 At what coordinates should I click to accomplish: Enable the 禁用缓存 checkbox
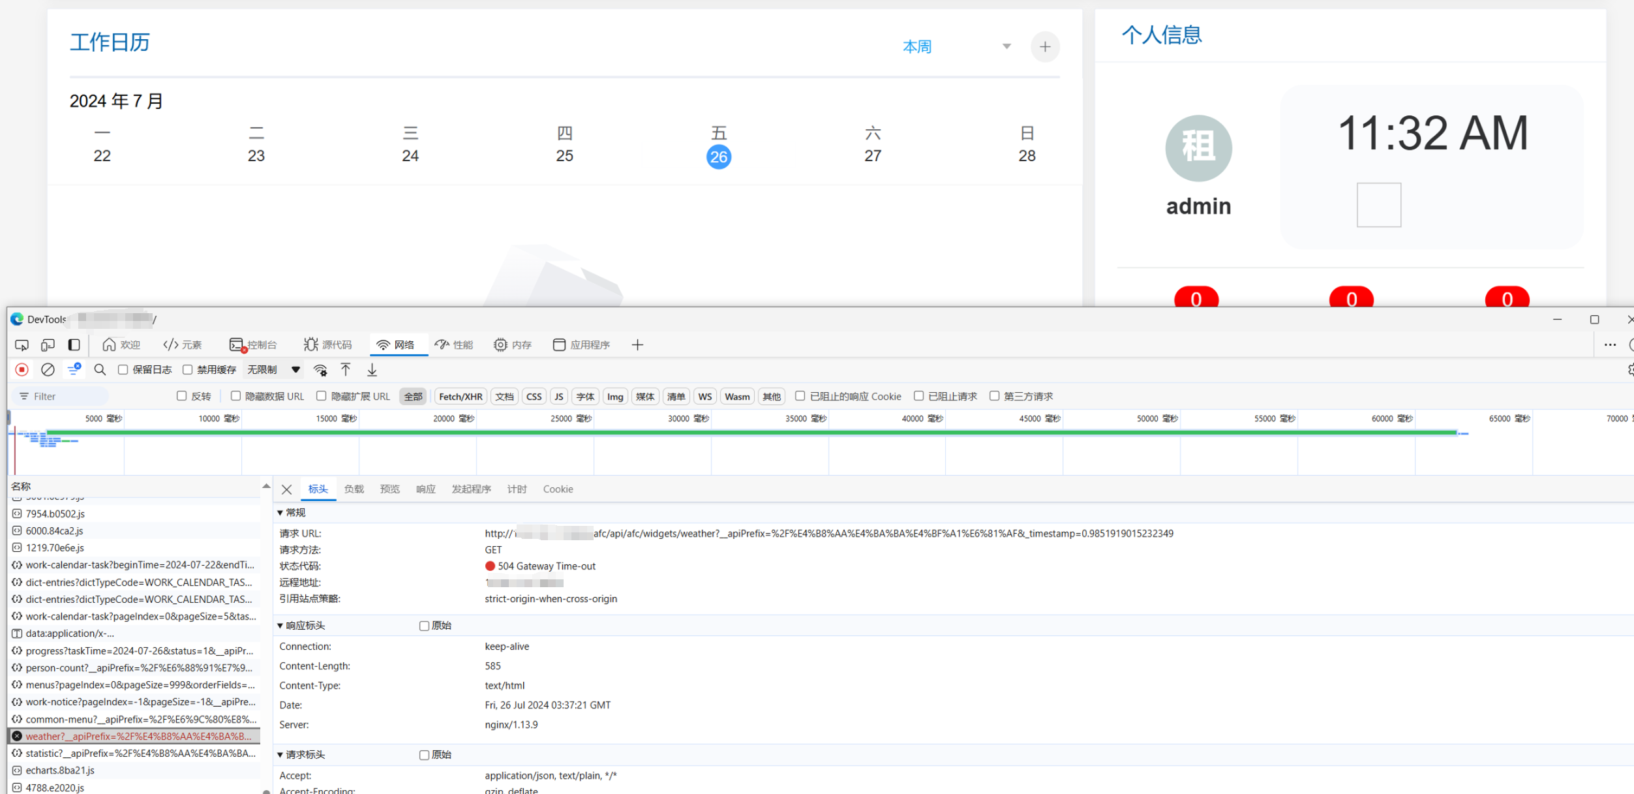pos(188,370)
